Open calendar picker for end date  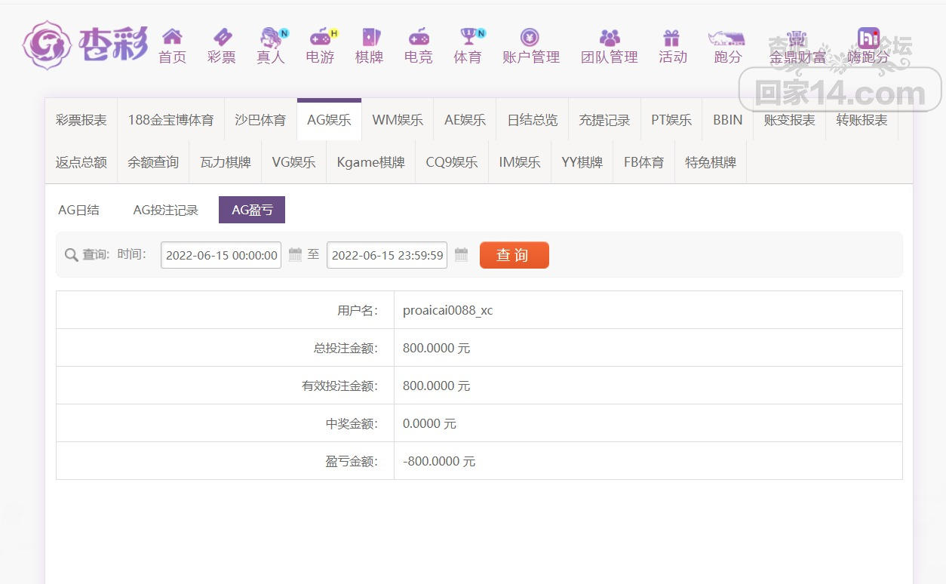[461, 255]
